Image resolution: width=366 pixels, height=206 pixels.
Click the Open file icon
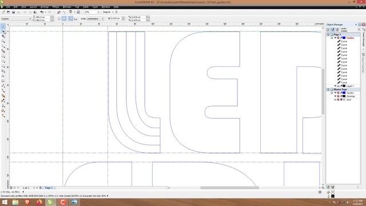click(x=9, y=12)
